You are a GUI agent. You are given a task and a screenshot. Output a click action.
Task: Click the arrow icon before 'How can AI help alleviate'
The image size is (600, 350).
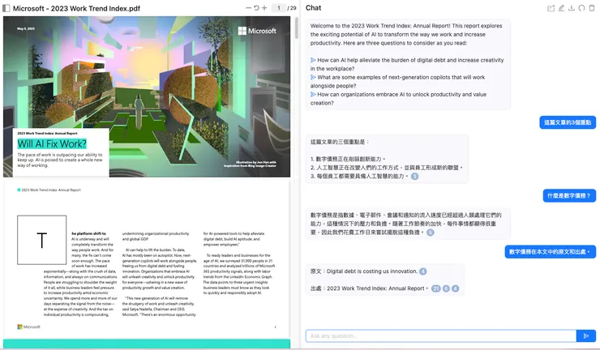[x=313, y=60]
